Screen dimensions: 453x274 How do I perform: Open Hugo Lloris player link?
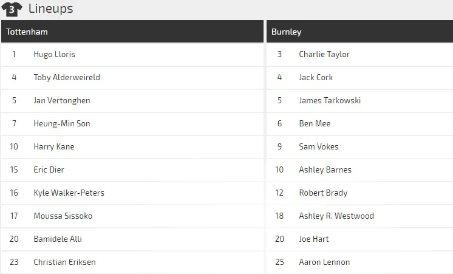coord(55,55)
